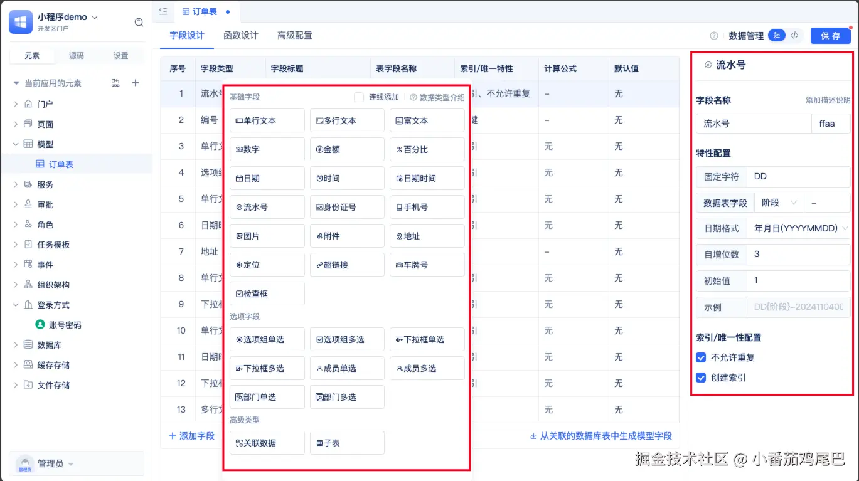The image size is (859, 481).
Task: Choose the 部门多选 field type
Action: click(x=347, y=397)
